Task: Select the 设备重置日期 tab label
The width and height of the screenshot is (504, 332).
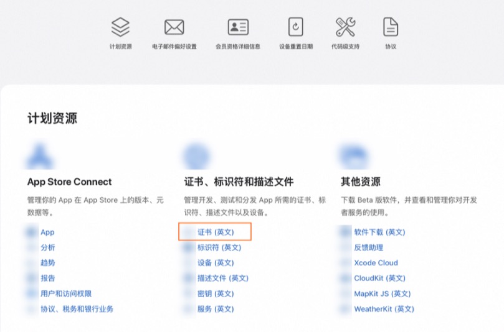Action: point(296,47)
